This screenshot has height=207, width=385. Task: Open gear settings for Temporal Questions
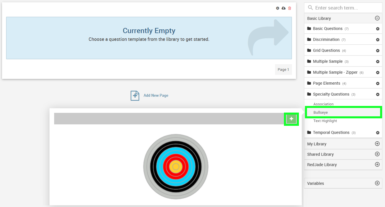tap(378, 133)
